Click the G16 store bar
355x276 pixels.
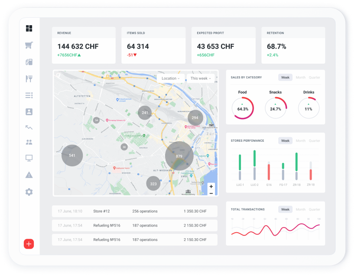[269, 171]
